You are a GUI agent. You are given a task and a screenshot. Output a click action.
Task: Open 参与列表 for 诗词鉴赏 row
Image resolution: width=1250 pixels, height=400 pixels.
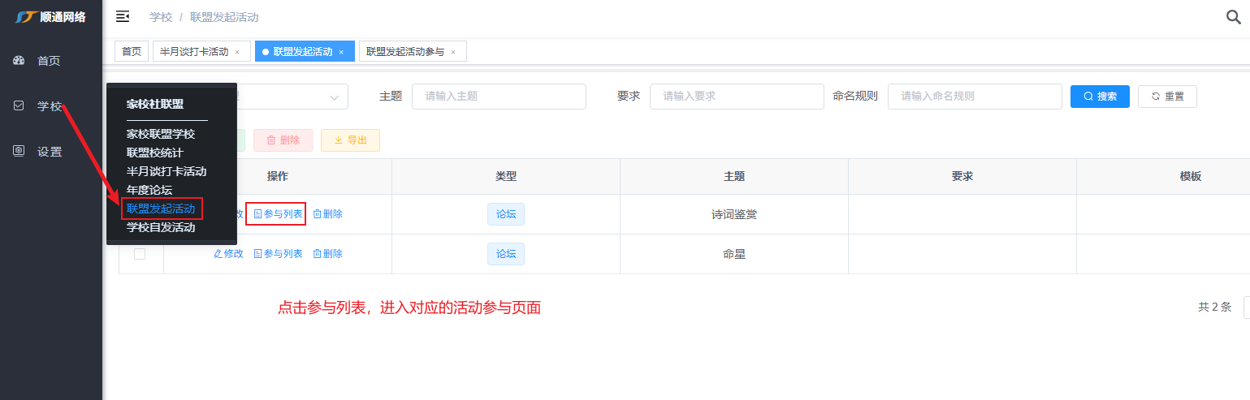pyautogui.click(x=276, y=214)
